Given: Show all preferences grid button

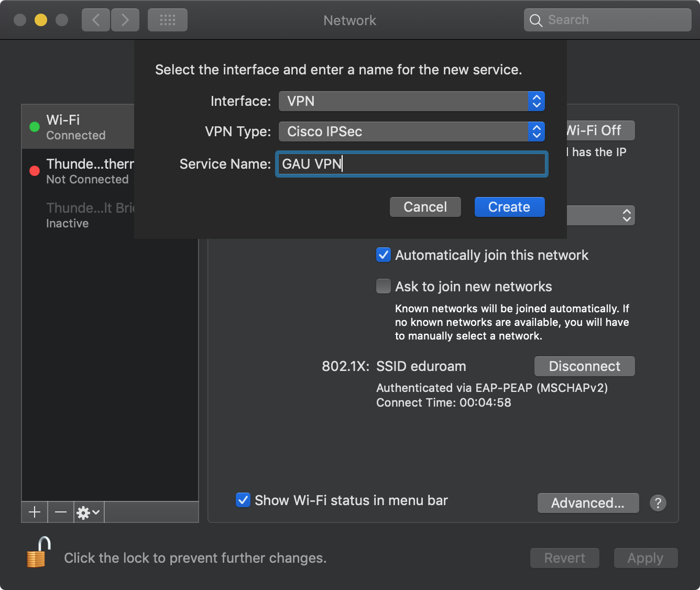Looking at the screenshot, I should [x=168, y=20].
